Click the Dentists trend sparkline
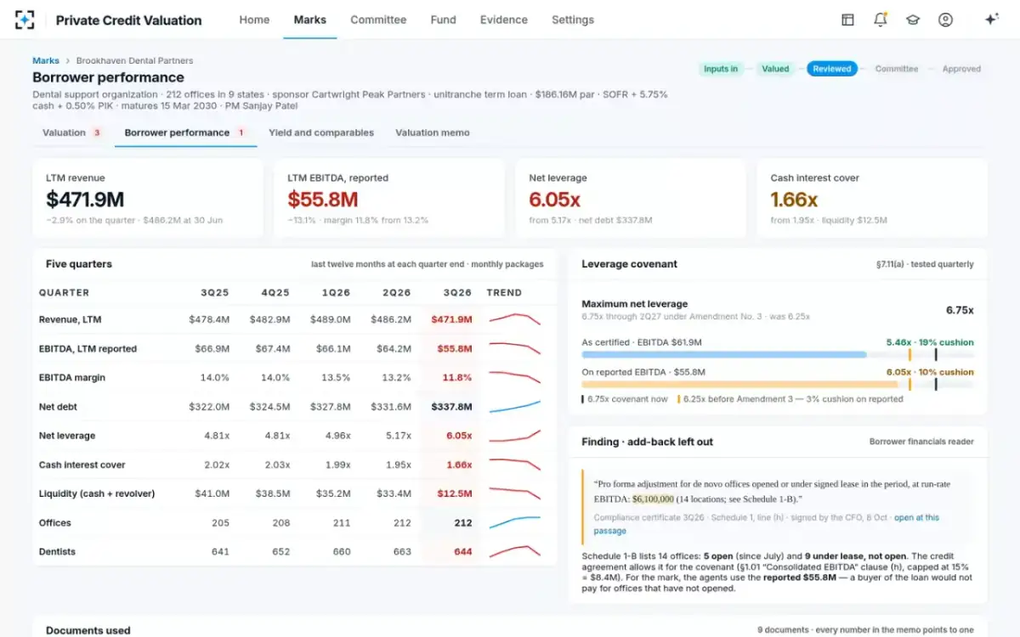Screen dimensions: 1020x637 514,551
